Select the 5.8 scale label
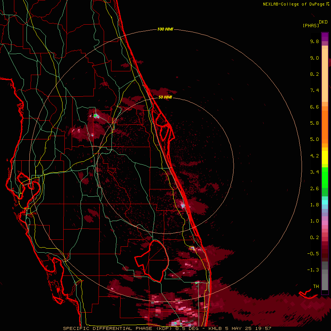The width and height of the screenshot is (331, 331). tap(314, 123)
